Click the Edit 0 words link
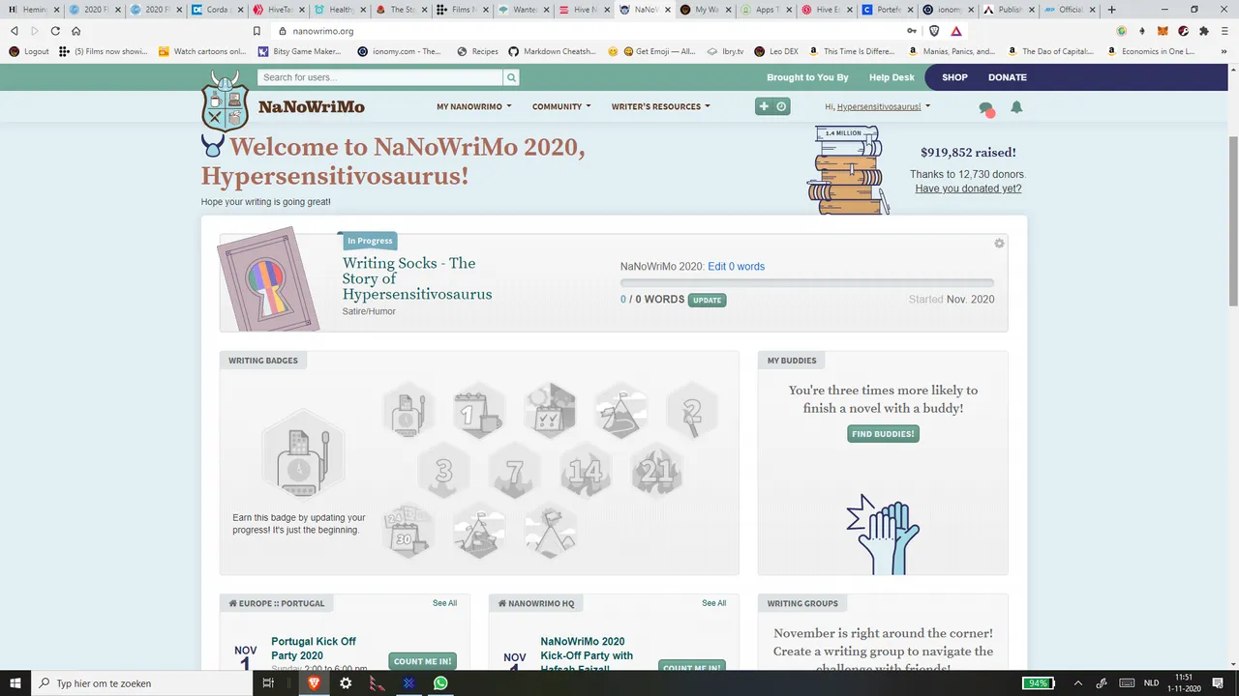 (x=736, y=267)
